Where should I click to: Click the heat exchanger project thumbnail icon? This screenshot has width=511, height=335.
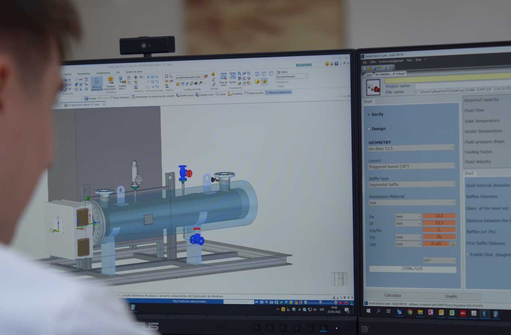(373, 87)
